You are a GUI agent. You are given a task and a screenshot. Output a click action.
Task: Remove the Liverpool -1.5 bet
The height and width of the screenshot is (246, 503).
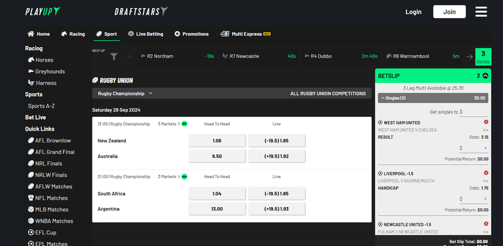485,173
